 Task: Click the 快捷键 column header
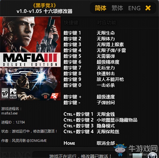click(x=71, y=23)
